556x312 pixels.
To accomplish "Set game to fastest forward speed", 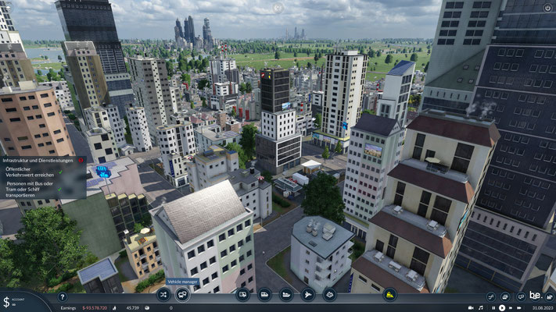I will tap(519, 308).
